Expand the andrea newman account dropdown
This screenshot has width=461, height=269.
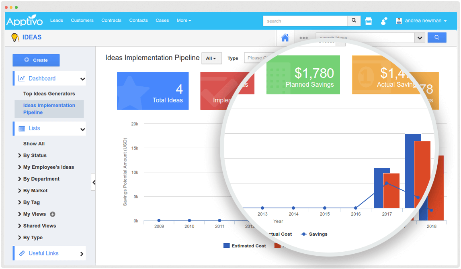[x=422, y=20]
